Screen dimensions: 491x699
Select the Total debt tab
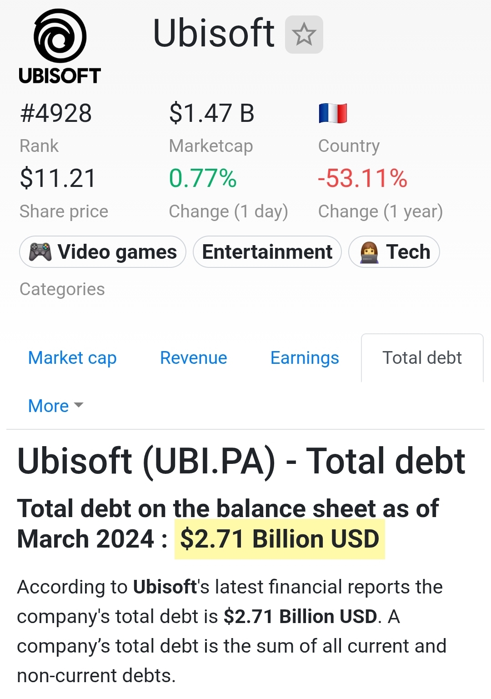[422, 358]
